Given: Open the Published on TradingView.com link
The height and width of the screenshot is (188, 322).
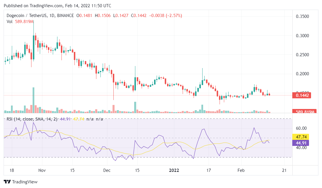Looking at the screenshot, I should click(x=57, y=6).
